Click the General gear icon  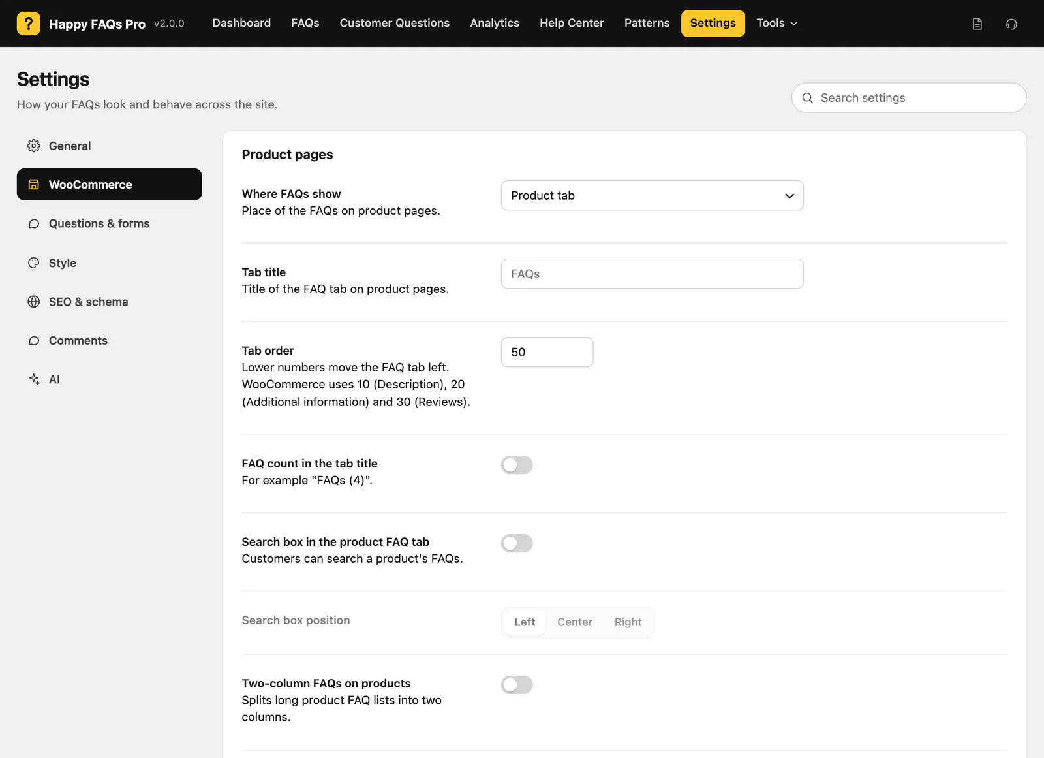34,146
